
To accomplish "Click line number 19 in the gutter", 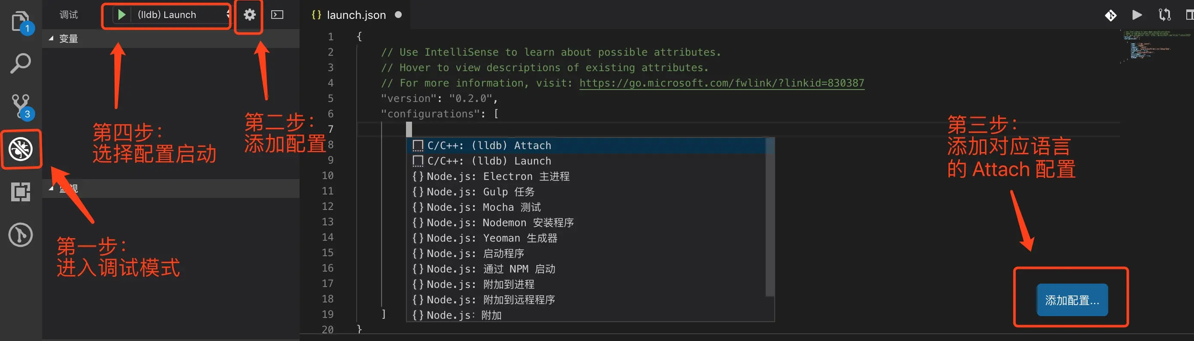I will pos(328,314).
